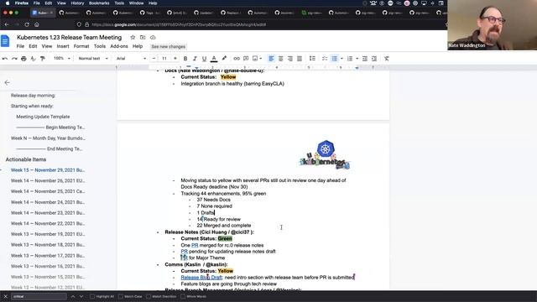Toggle Underline formatting
The image size is (537, 302).
point(204,59)
